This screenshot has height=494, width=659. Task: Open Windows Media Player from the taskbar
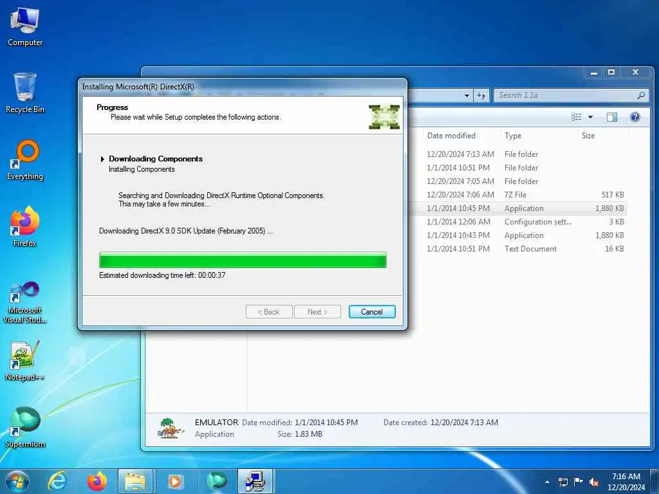[x=175, y=481]
